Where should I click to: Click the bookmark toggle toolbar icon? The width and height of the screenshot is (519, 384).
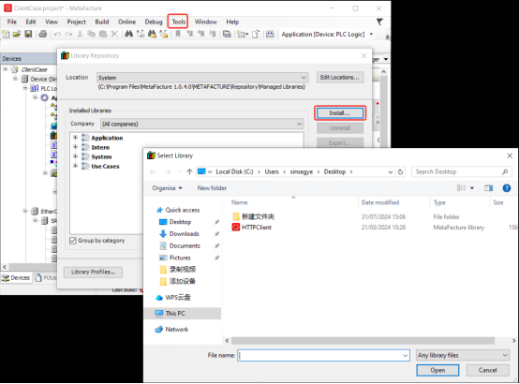click(x=178, y=34)
